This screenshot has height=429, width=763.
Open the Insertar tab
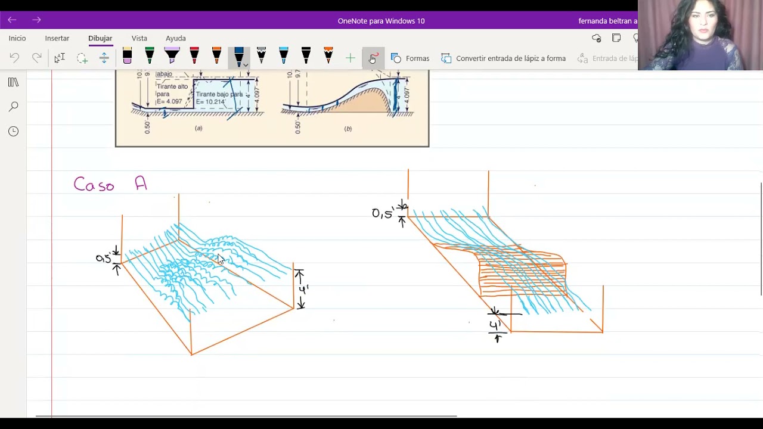pyautogui.click(x=57, y=38)
